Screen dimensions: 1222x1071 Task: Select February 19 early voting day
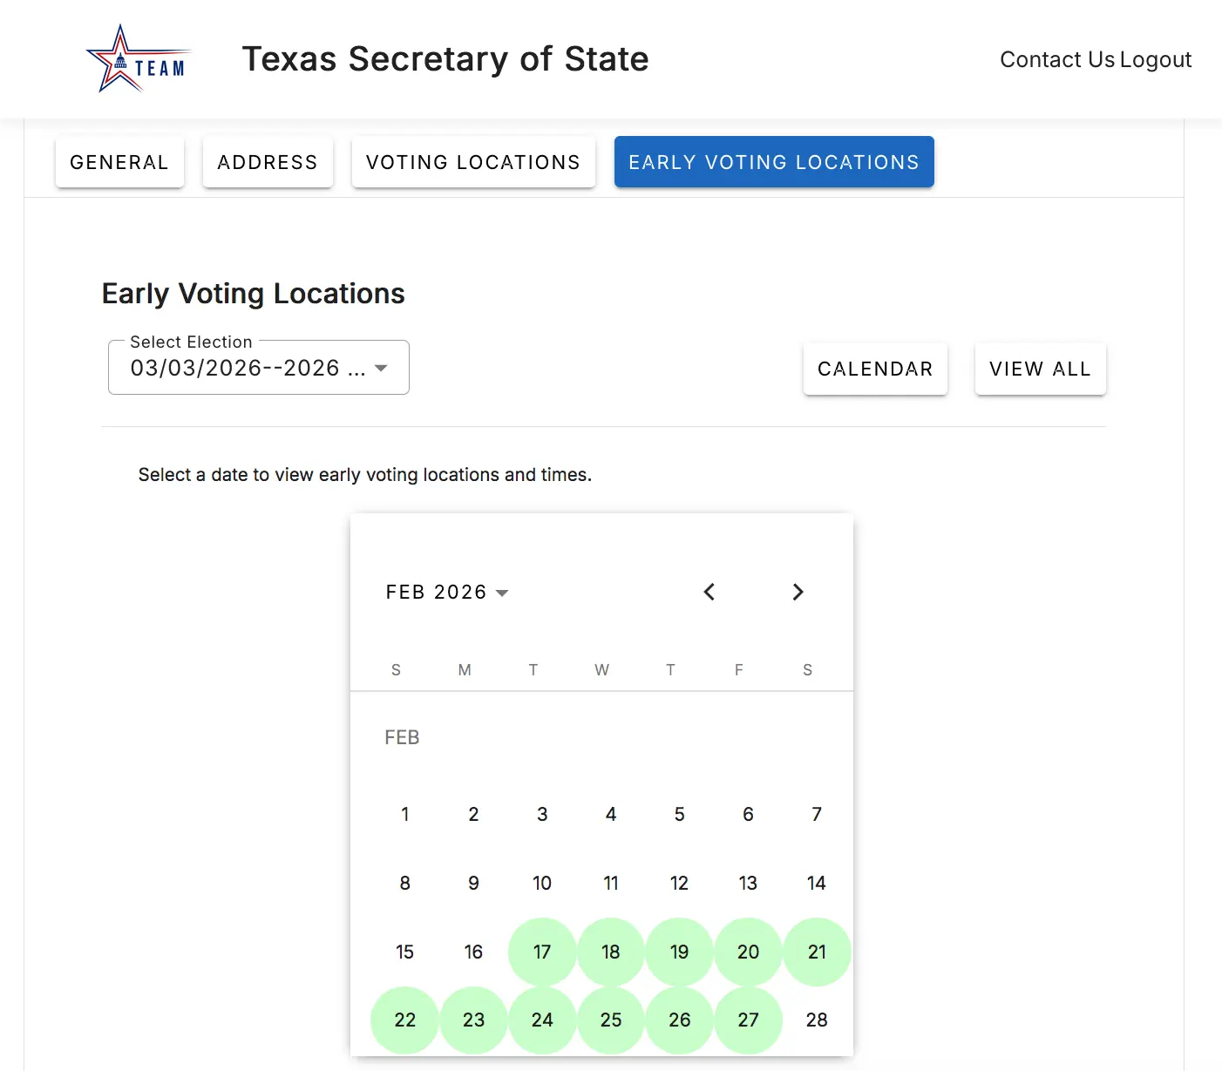point(680,952)
